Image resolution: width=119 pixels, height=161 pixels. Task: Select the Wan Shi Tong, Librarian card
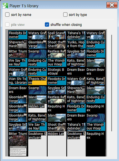point(18,81)
